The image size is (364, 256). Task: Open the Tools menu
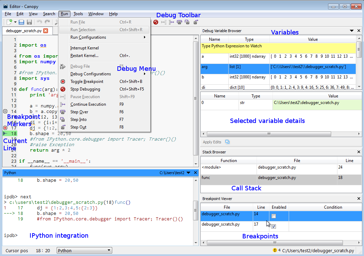(x=78, y=14)
